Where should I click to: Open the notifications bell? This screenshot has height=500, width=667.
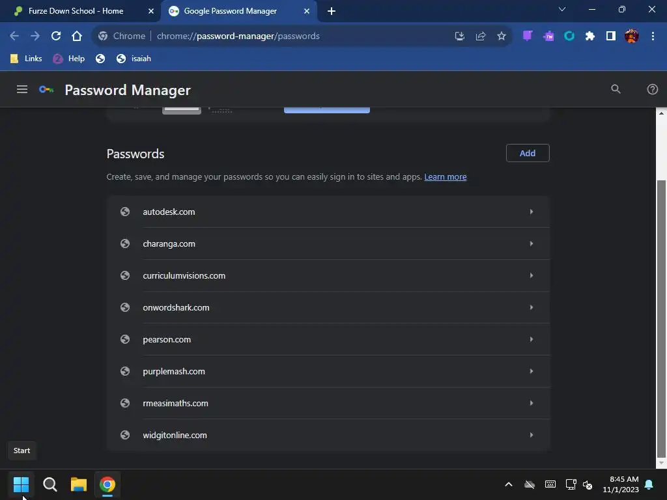649,484
